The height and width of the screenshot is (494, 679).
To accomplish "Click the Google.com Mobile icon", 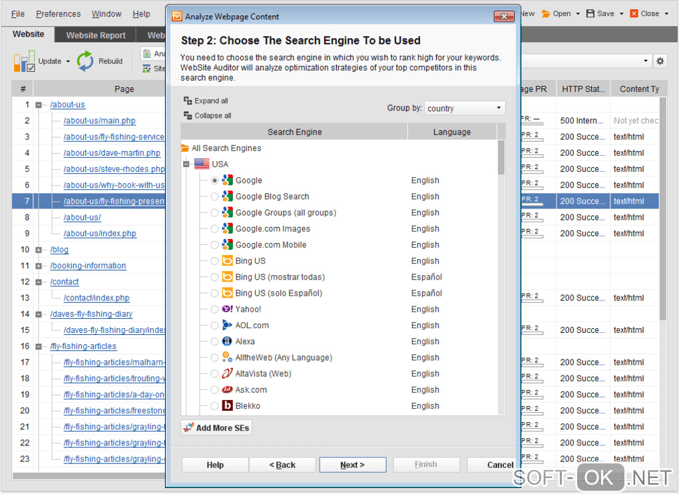I will click(x=228, y=244).
